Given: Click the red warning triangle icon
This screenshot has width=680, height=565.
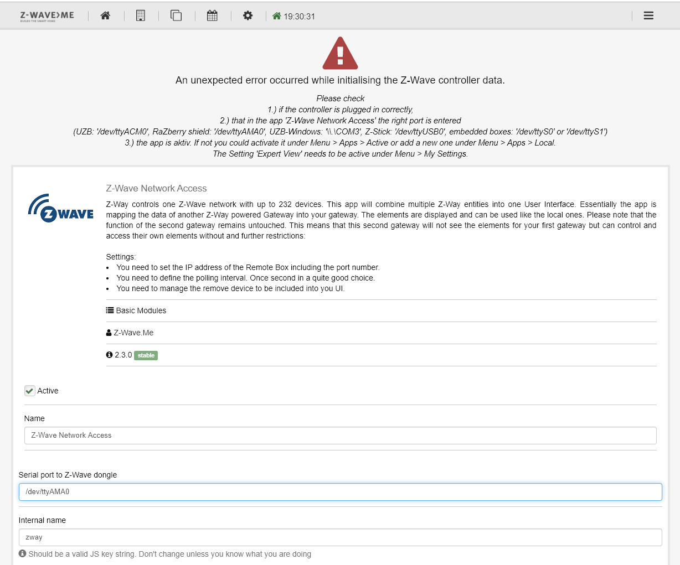Looking at the screenshot, I should point(340,53).
